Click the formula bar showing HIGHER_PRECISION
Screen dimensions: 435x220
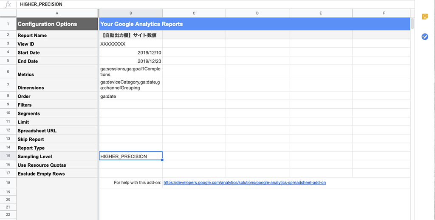(x=215, y=4)
